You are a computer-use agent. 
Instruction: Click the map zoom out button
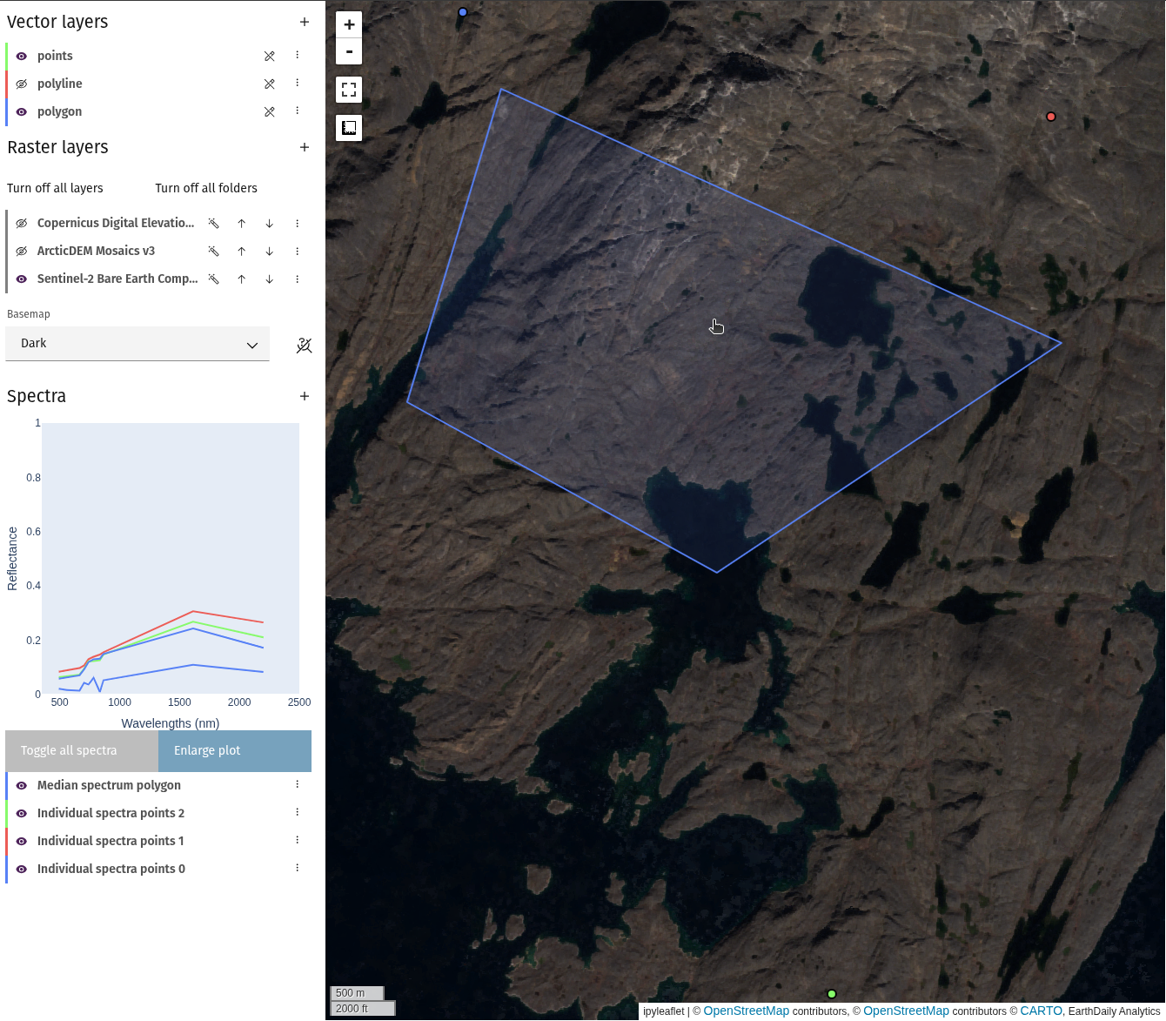pos(349,51)
